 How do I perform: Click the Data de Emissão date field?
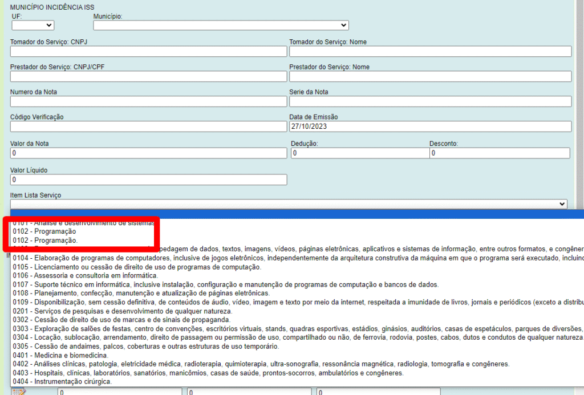(430, 127)
